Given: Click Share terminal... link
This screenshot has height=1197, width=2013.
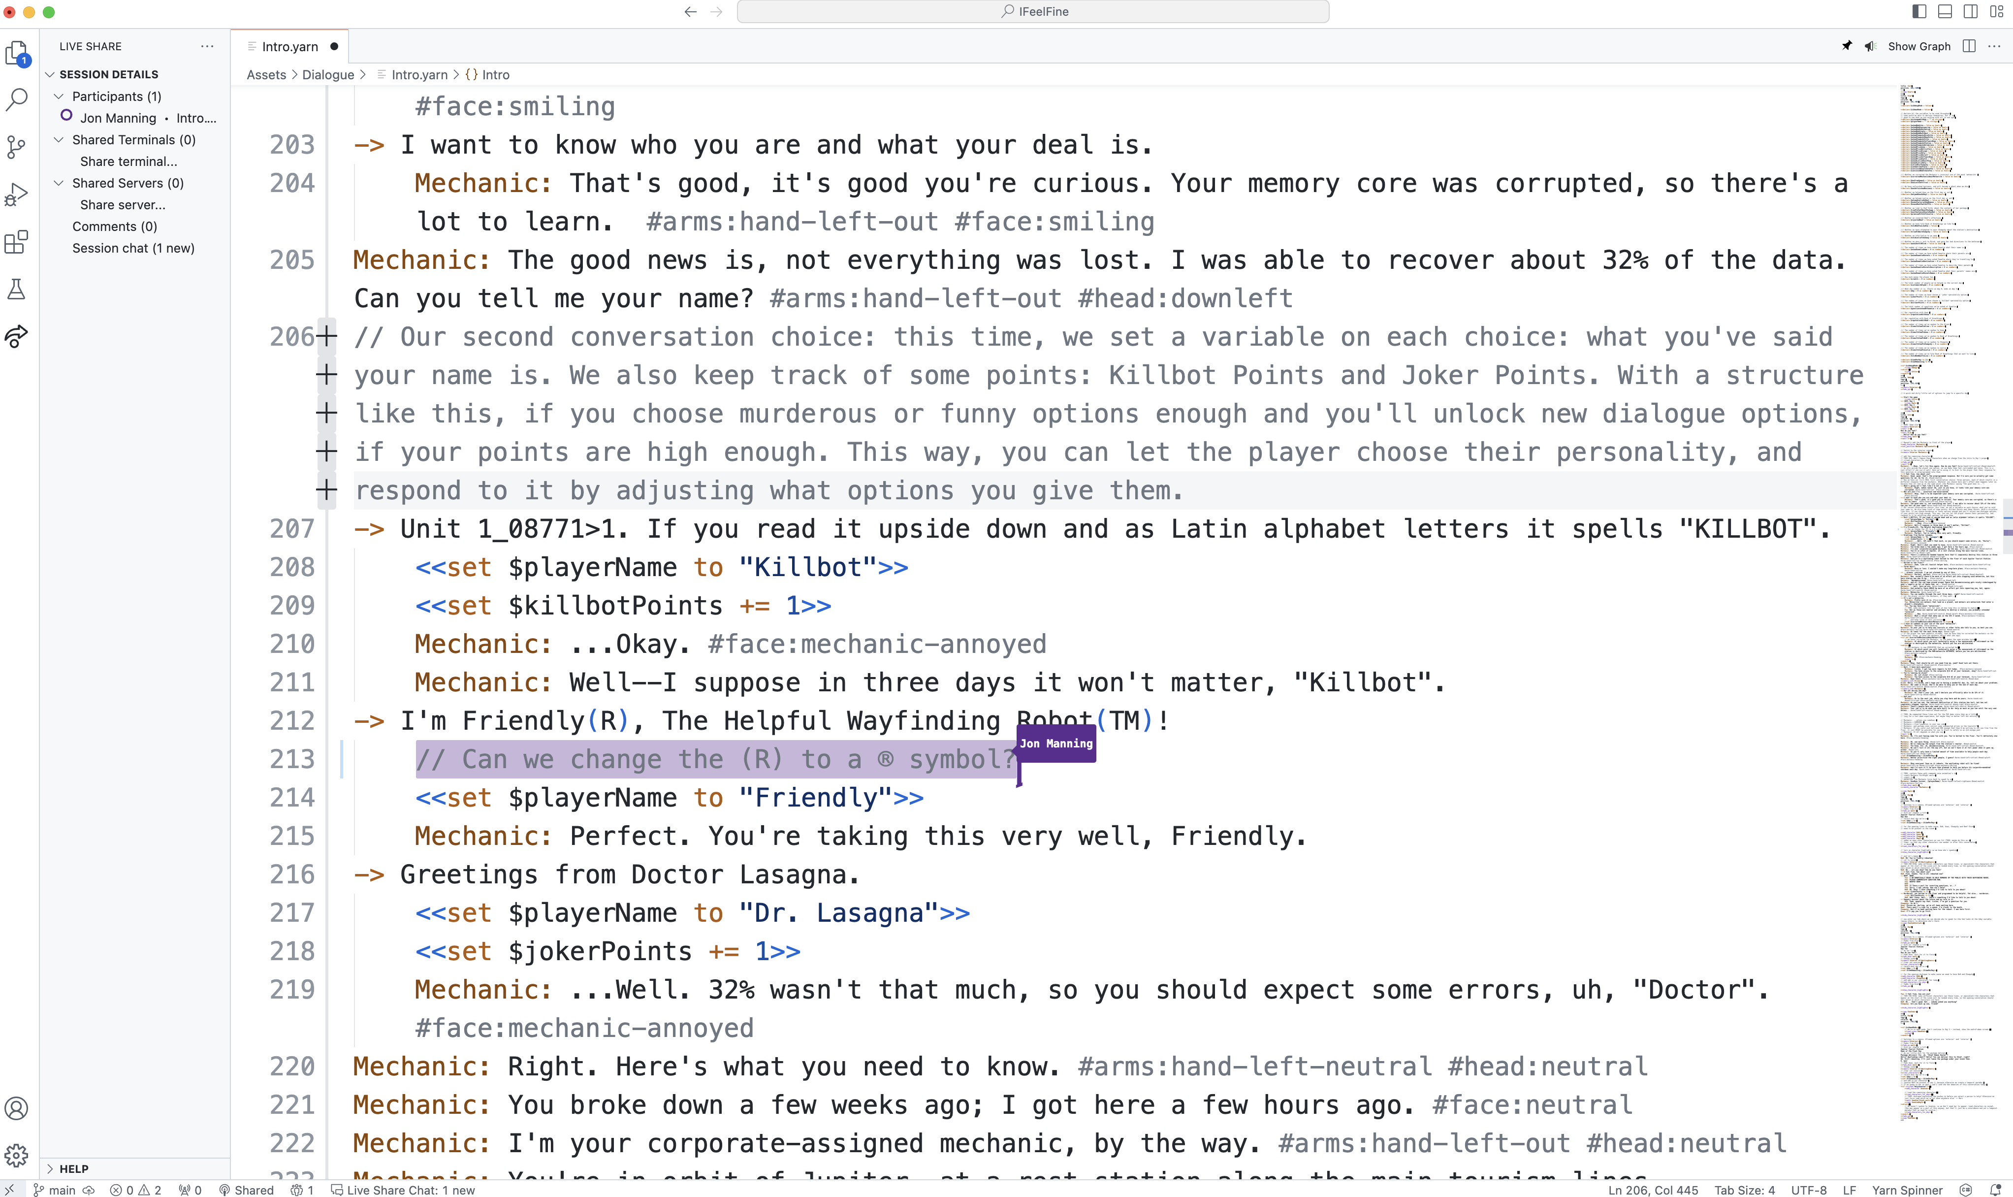Looking at the screenshot, I should 128,162.
